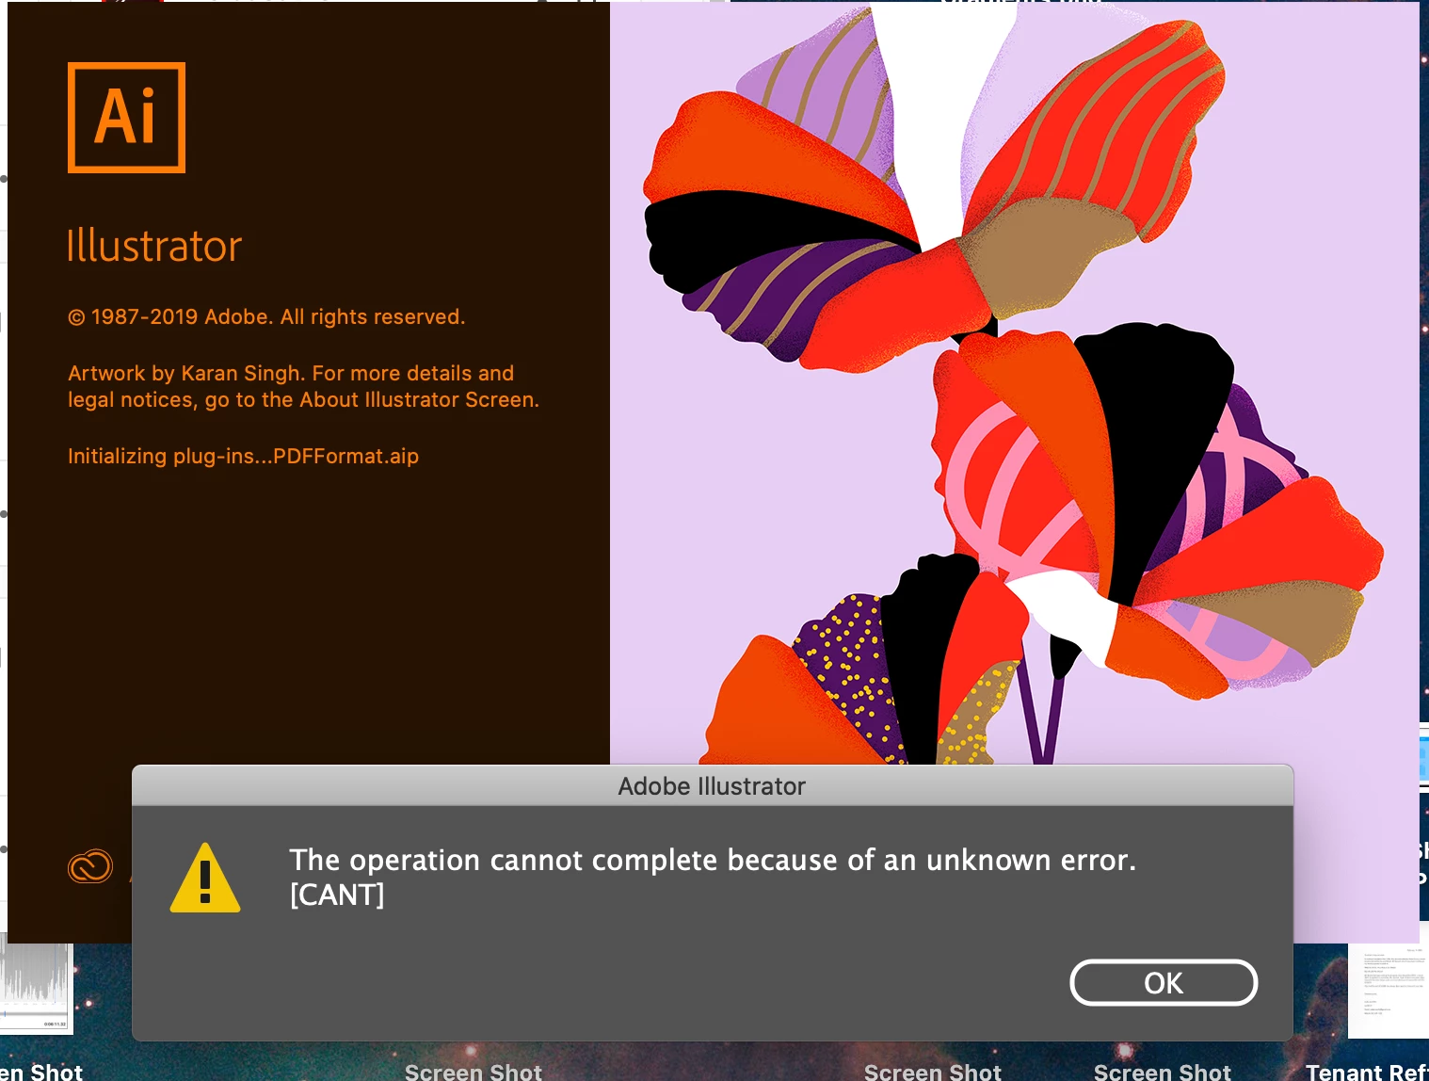Click the 1987-2019 Adobe copyright line

[x=266, y=317]
